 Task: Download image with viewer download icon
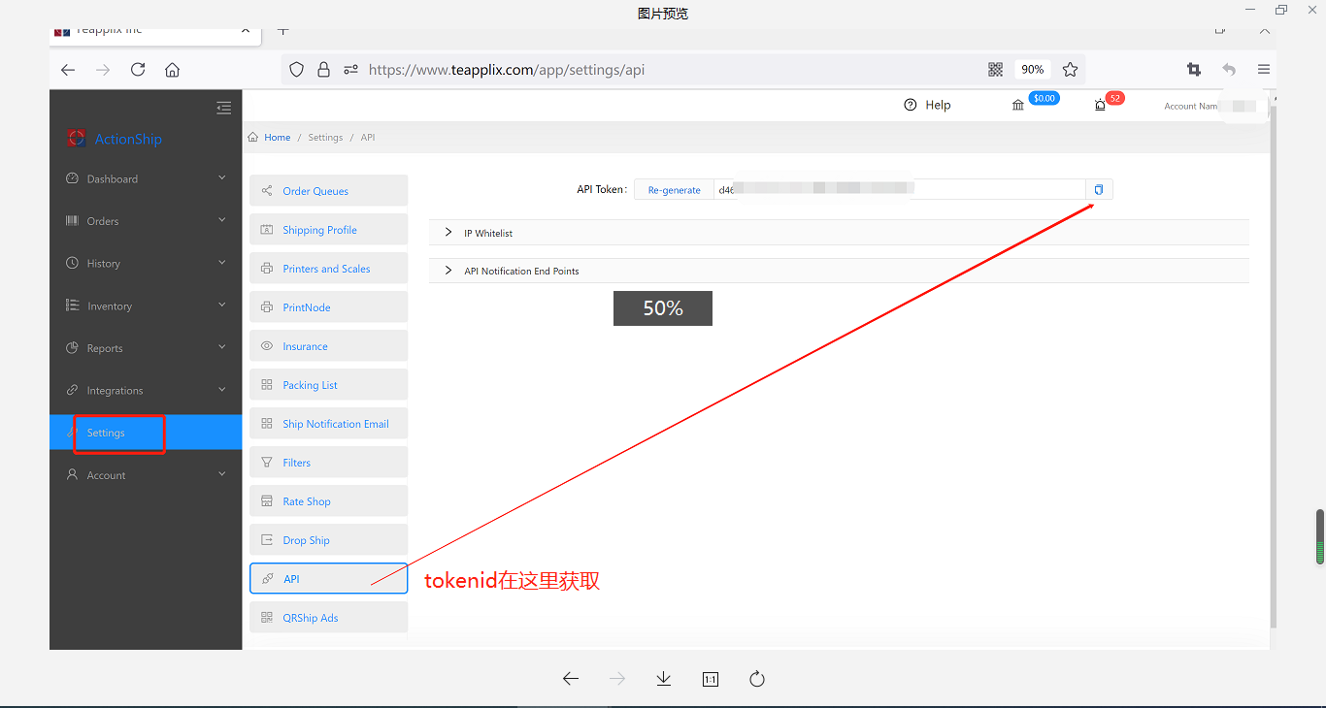pyautogui.click(x=664, y=679)
